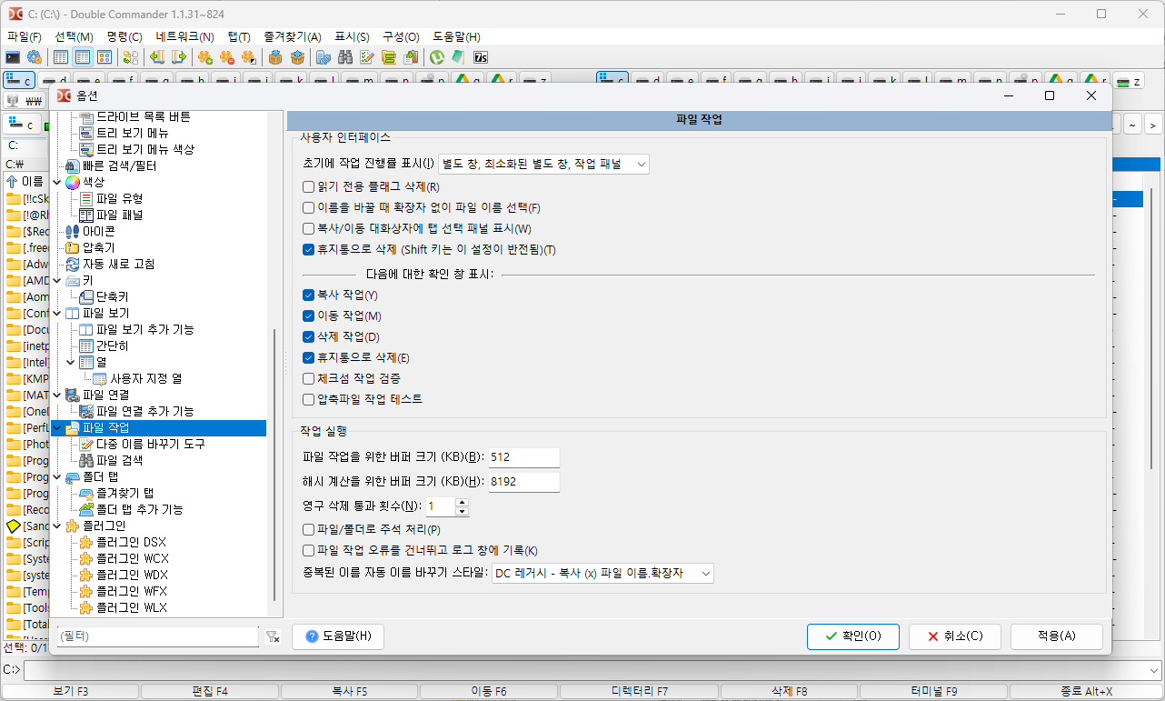This screenshot has height=701, width=1165.
Task: Click unselect group minus toolbar icon
Action: click(x=227, y=57)
